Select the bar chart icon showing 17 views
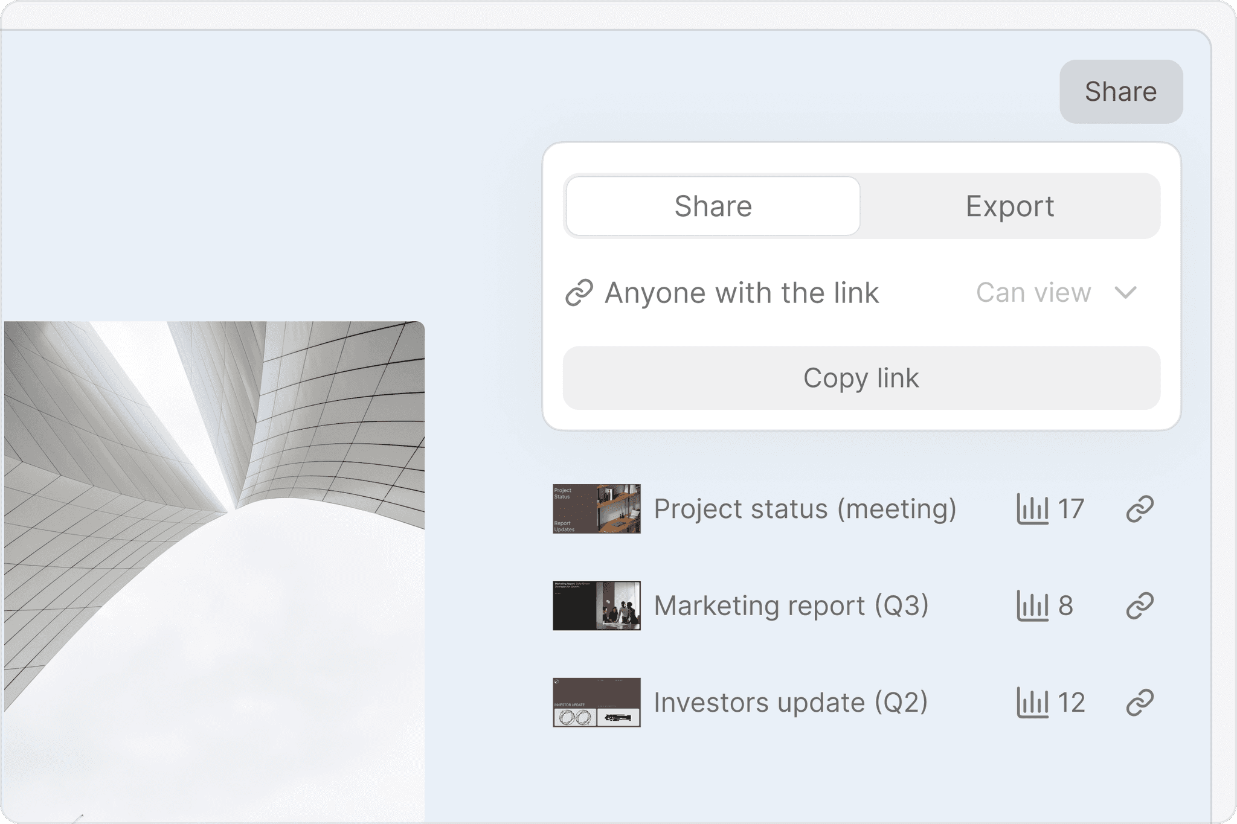Image resolution: width=1237 pixels, height=824 pixels. 1033,509
